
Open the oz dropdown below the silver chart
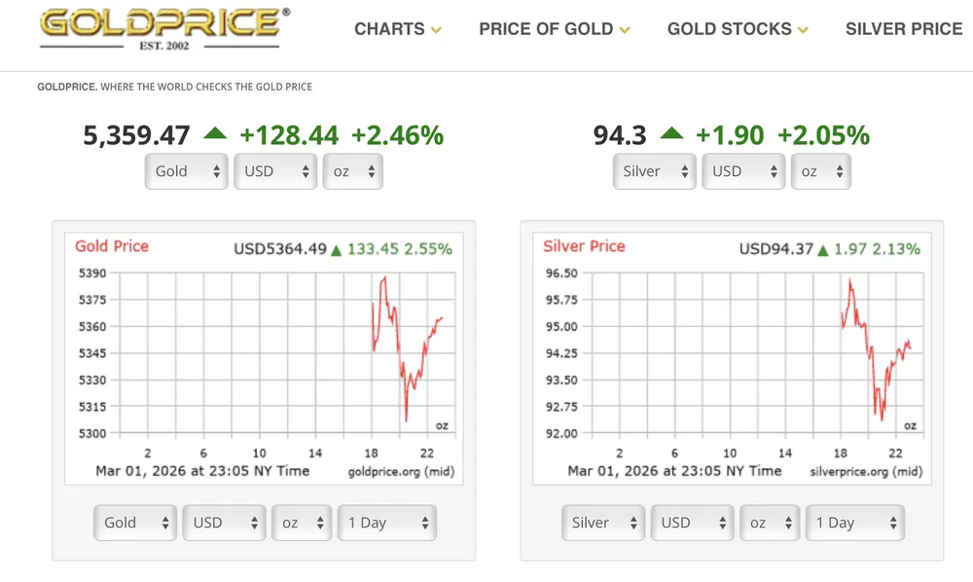770,523
